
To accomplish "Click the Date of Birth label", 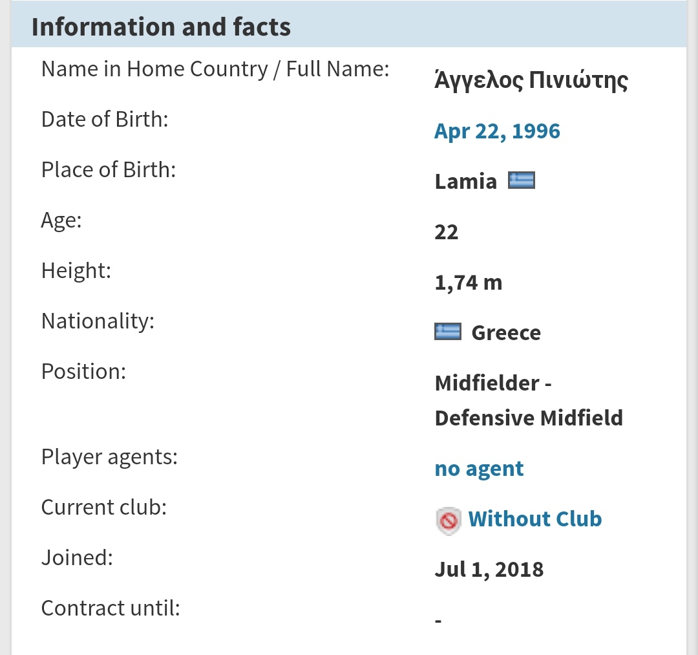I will (105, 120).
